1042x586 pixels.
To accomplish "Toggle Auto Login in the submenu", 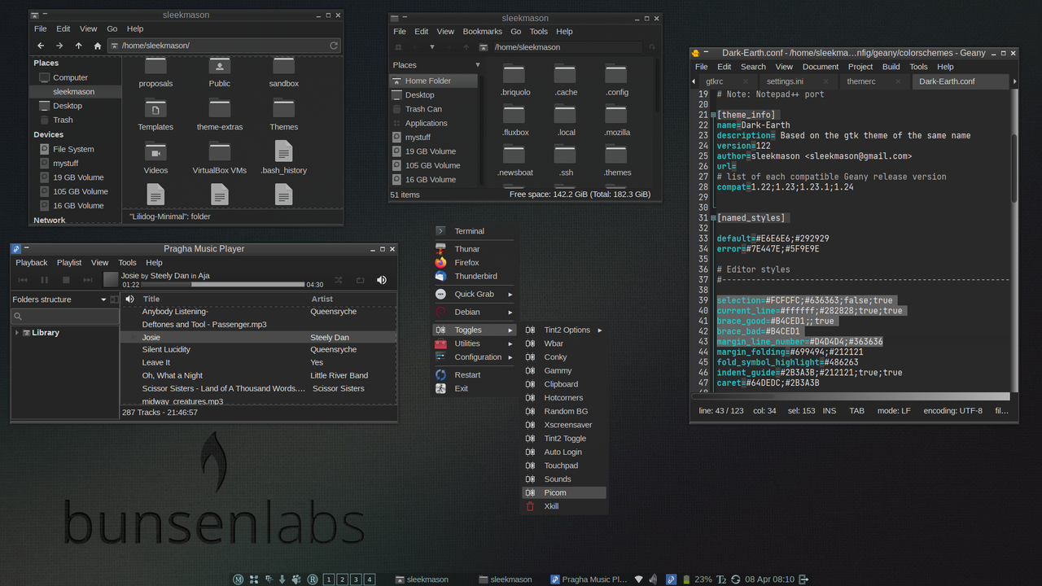I will (x=564, y=452).
